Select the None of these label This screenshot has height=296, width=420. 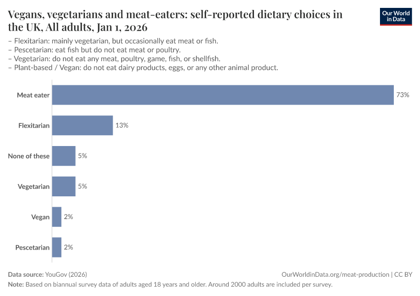tap(29, 156)
